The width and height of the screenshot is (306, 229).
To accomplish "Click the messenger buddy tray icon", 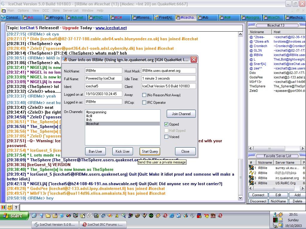I will coord(275,215).
